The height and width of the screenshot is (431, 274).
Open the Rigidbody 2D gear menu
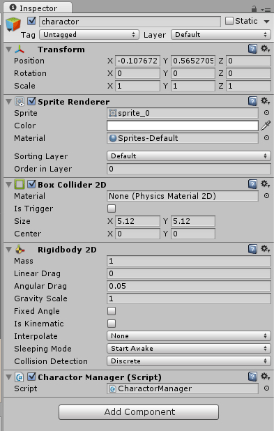tap(265, 249)
